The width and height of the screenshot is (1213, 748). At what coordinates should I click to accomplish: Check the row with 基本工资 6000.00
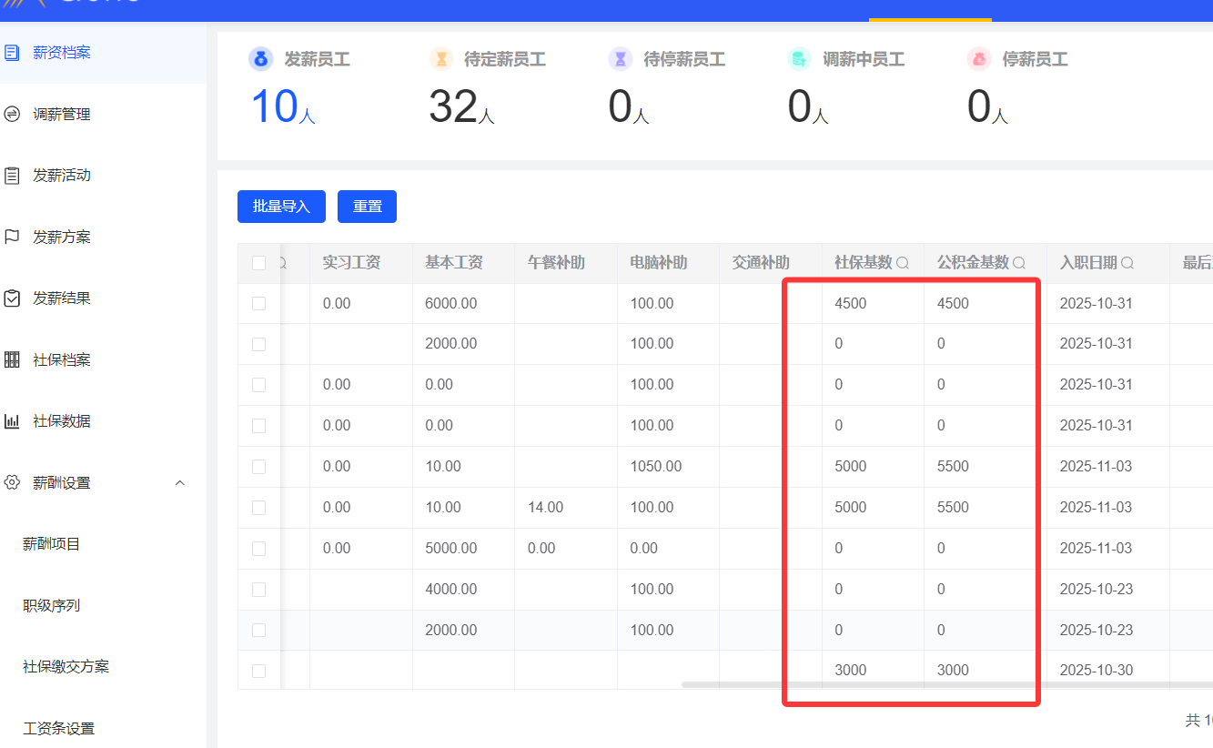click(258, 303)
